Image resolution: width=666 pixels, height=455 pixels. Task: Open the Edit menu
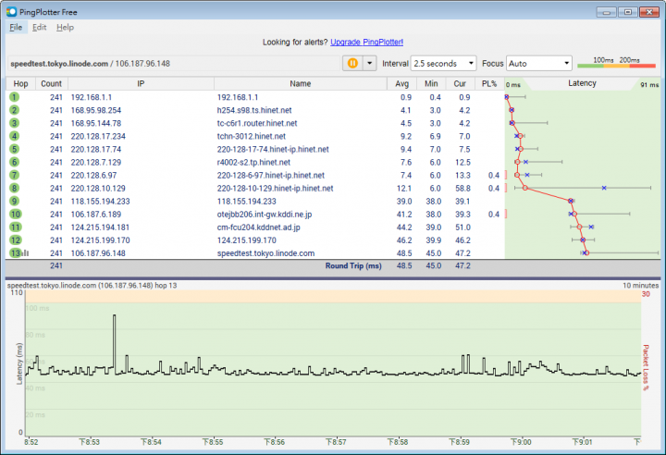pos(39,27)
